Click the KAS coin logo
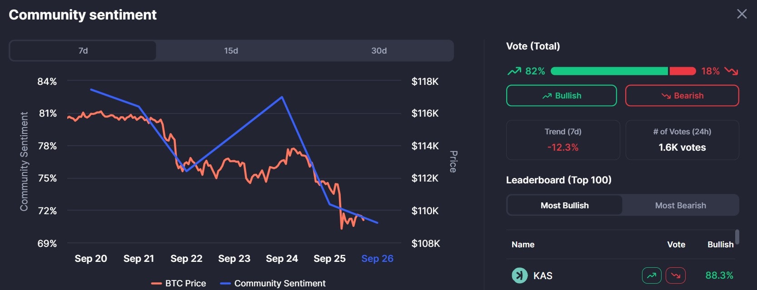Screen dimensions: 757x290 (519, 275)
